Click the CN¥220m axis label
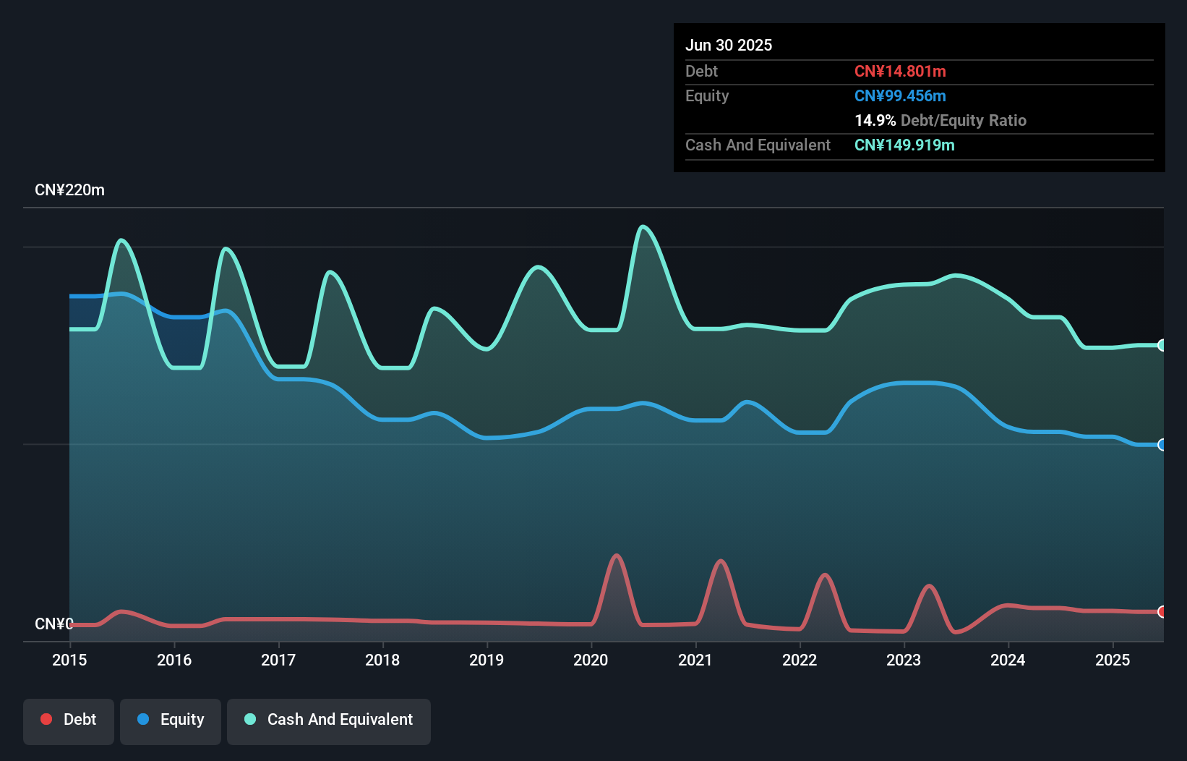The height and width of the screenshot is (761, 1187). coord(70,190)
